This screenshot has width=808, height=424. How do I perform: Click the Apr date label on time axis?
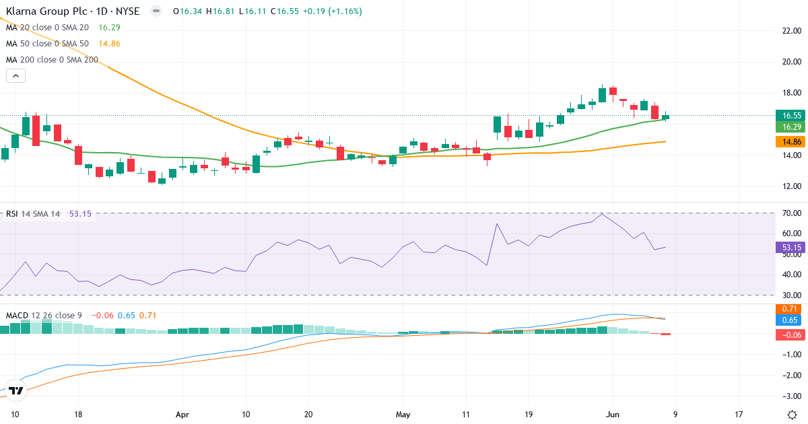point(182,414)
